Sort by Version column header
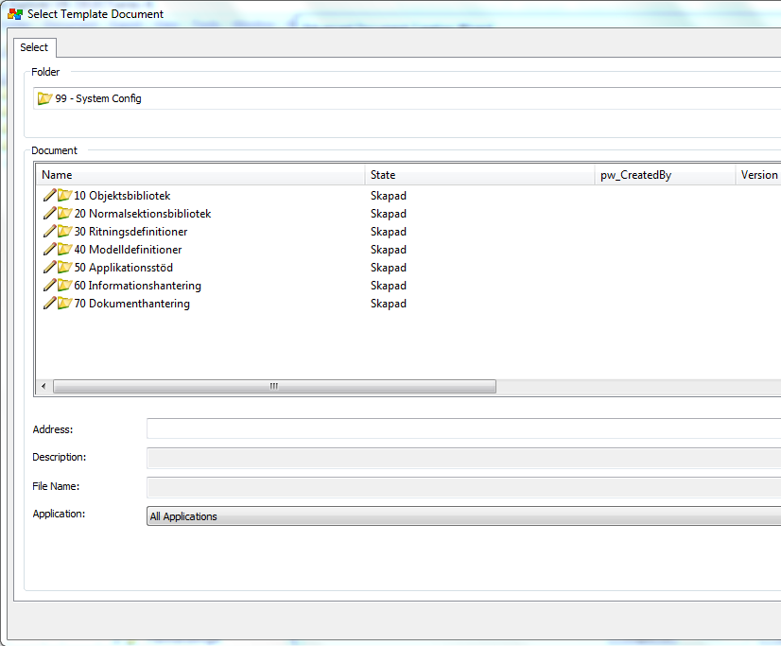This screenshot has width=781, height=646. click(758, 175)
